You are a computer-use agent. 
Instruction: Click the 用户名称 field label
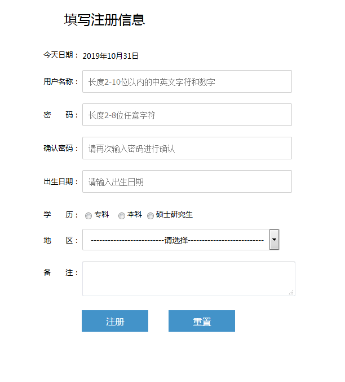coord(61,81)
